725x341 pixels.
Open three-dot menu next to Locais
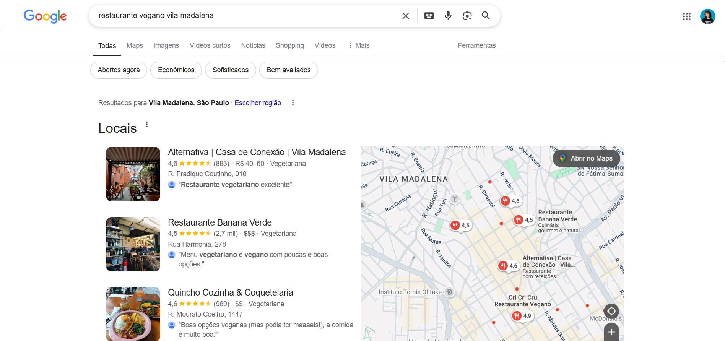click(x=147, y=124)
